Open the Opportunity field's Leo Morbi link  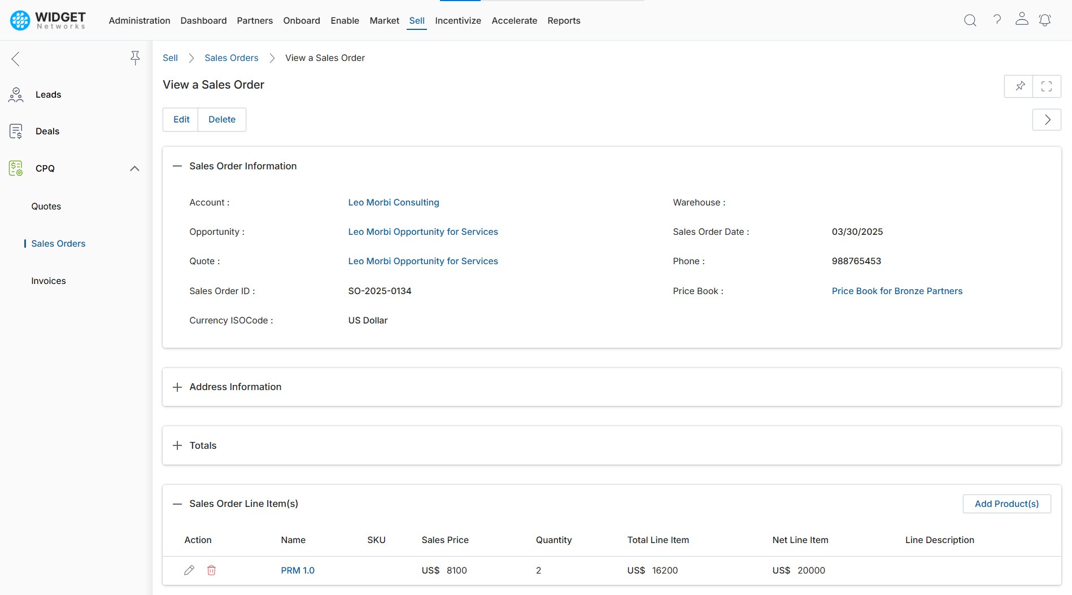(423, 231)
